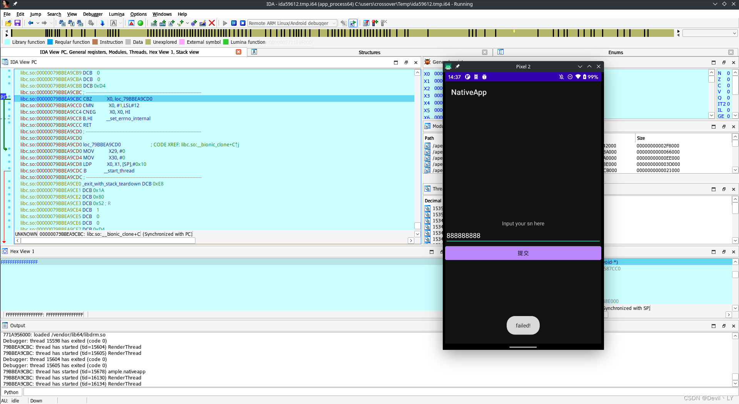
Task: Switch to the Structures tab
Action: (x=369, y=52)
